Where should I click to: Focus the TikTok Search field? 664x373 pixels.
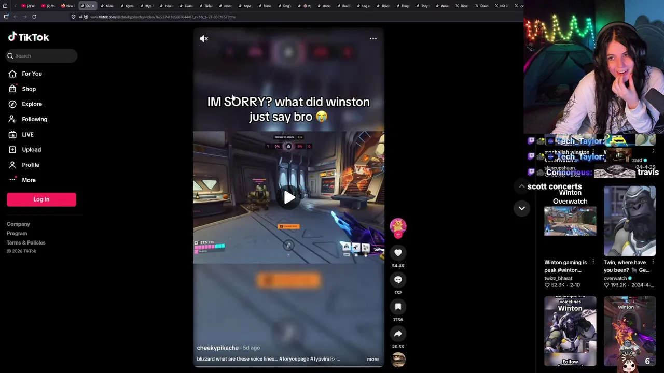coord(42,56)
